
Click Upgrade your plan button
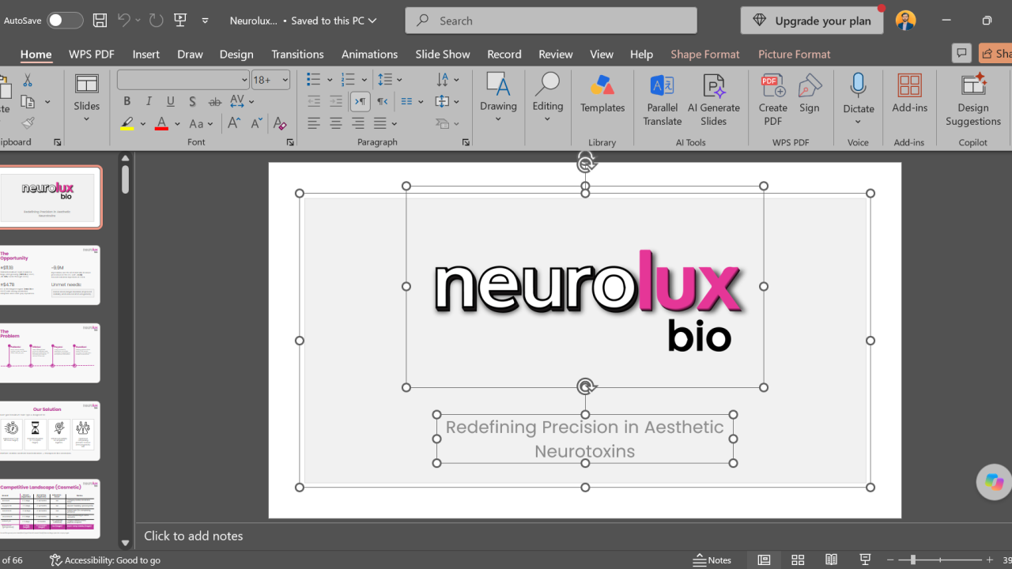click(x=812, y=21)
